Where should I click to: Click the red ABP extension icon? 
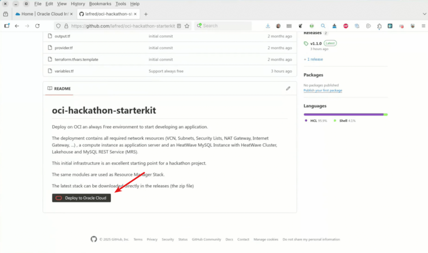(346, 26)
